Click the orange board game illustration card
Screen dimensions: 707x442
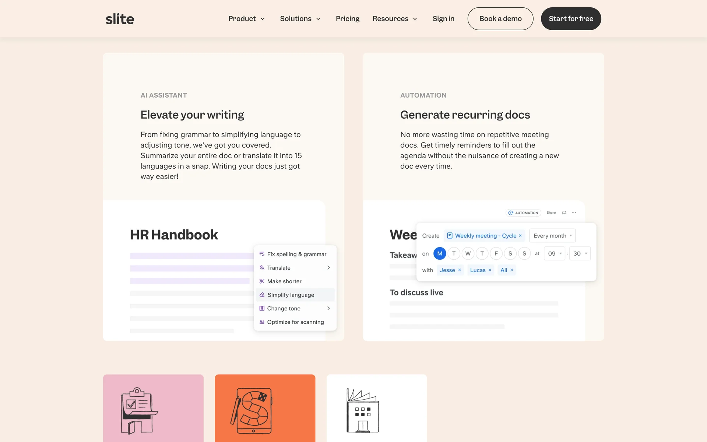click(265, 408)
